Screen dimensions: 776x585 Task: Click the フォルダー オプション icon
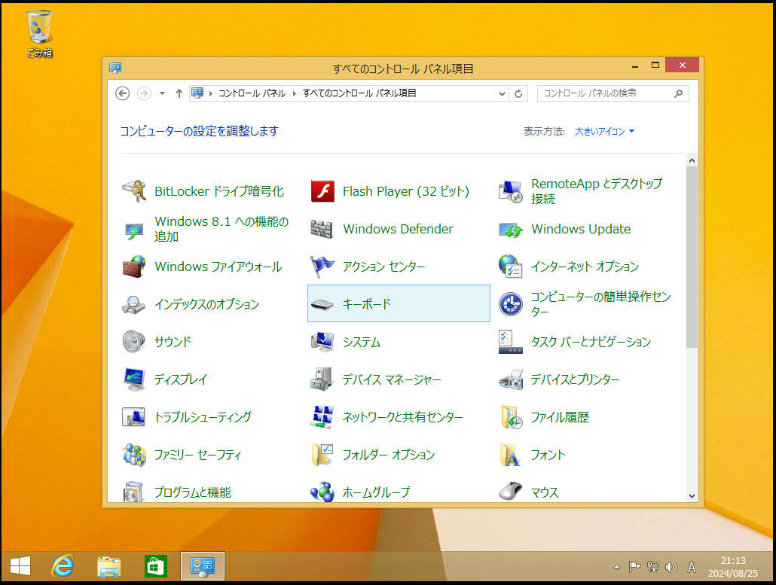tap(322, 455)
